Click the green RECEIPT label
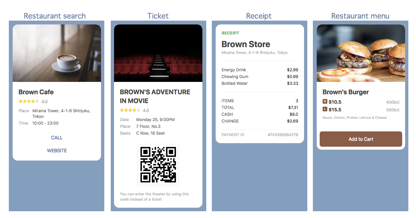 click(x=230, y=33)
